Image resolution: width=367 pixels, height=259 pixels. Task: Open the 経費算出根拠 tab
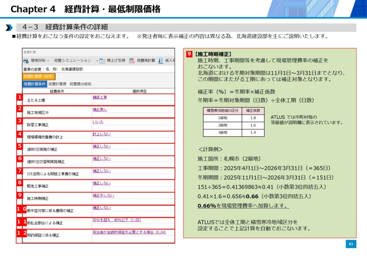(80, 84)
